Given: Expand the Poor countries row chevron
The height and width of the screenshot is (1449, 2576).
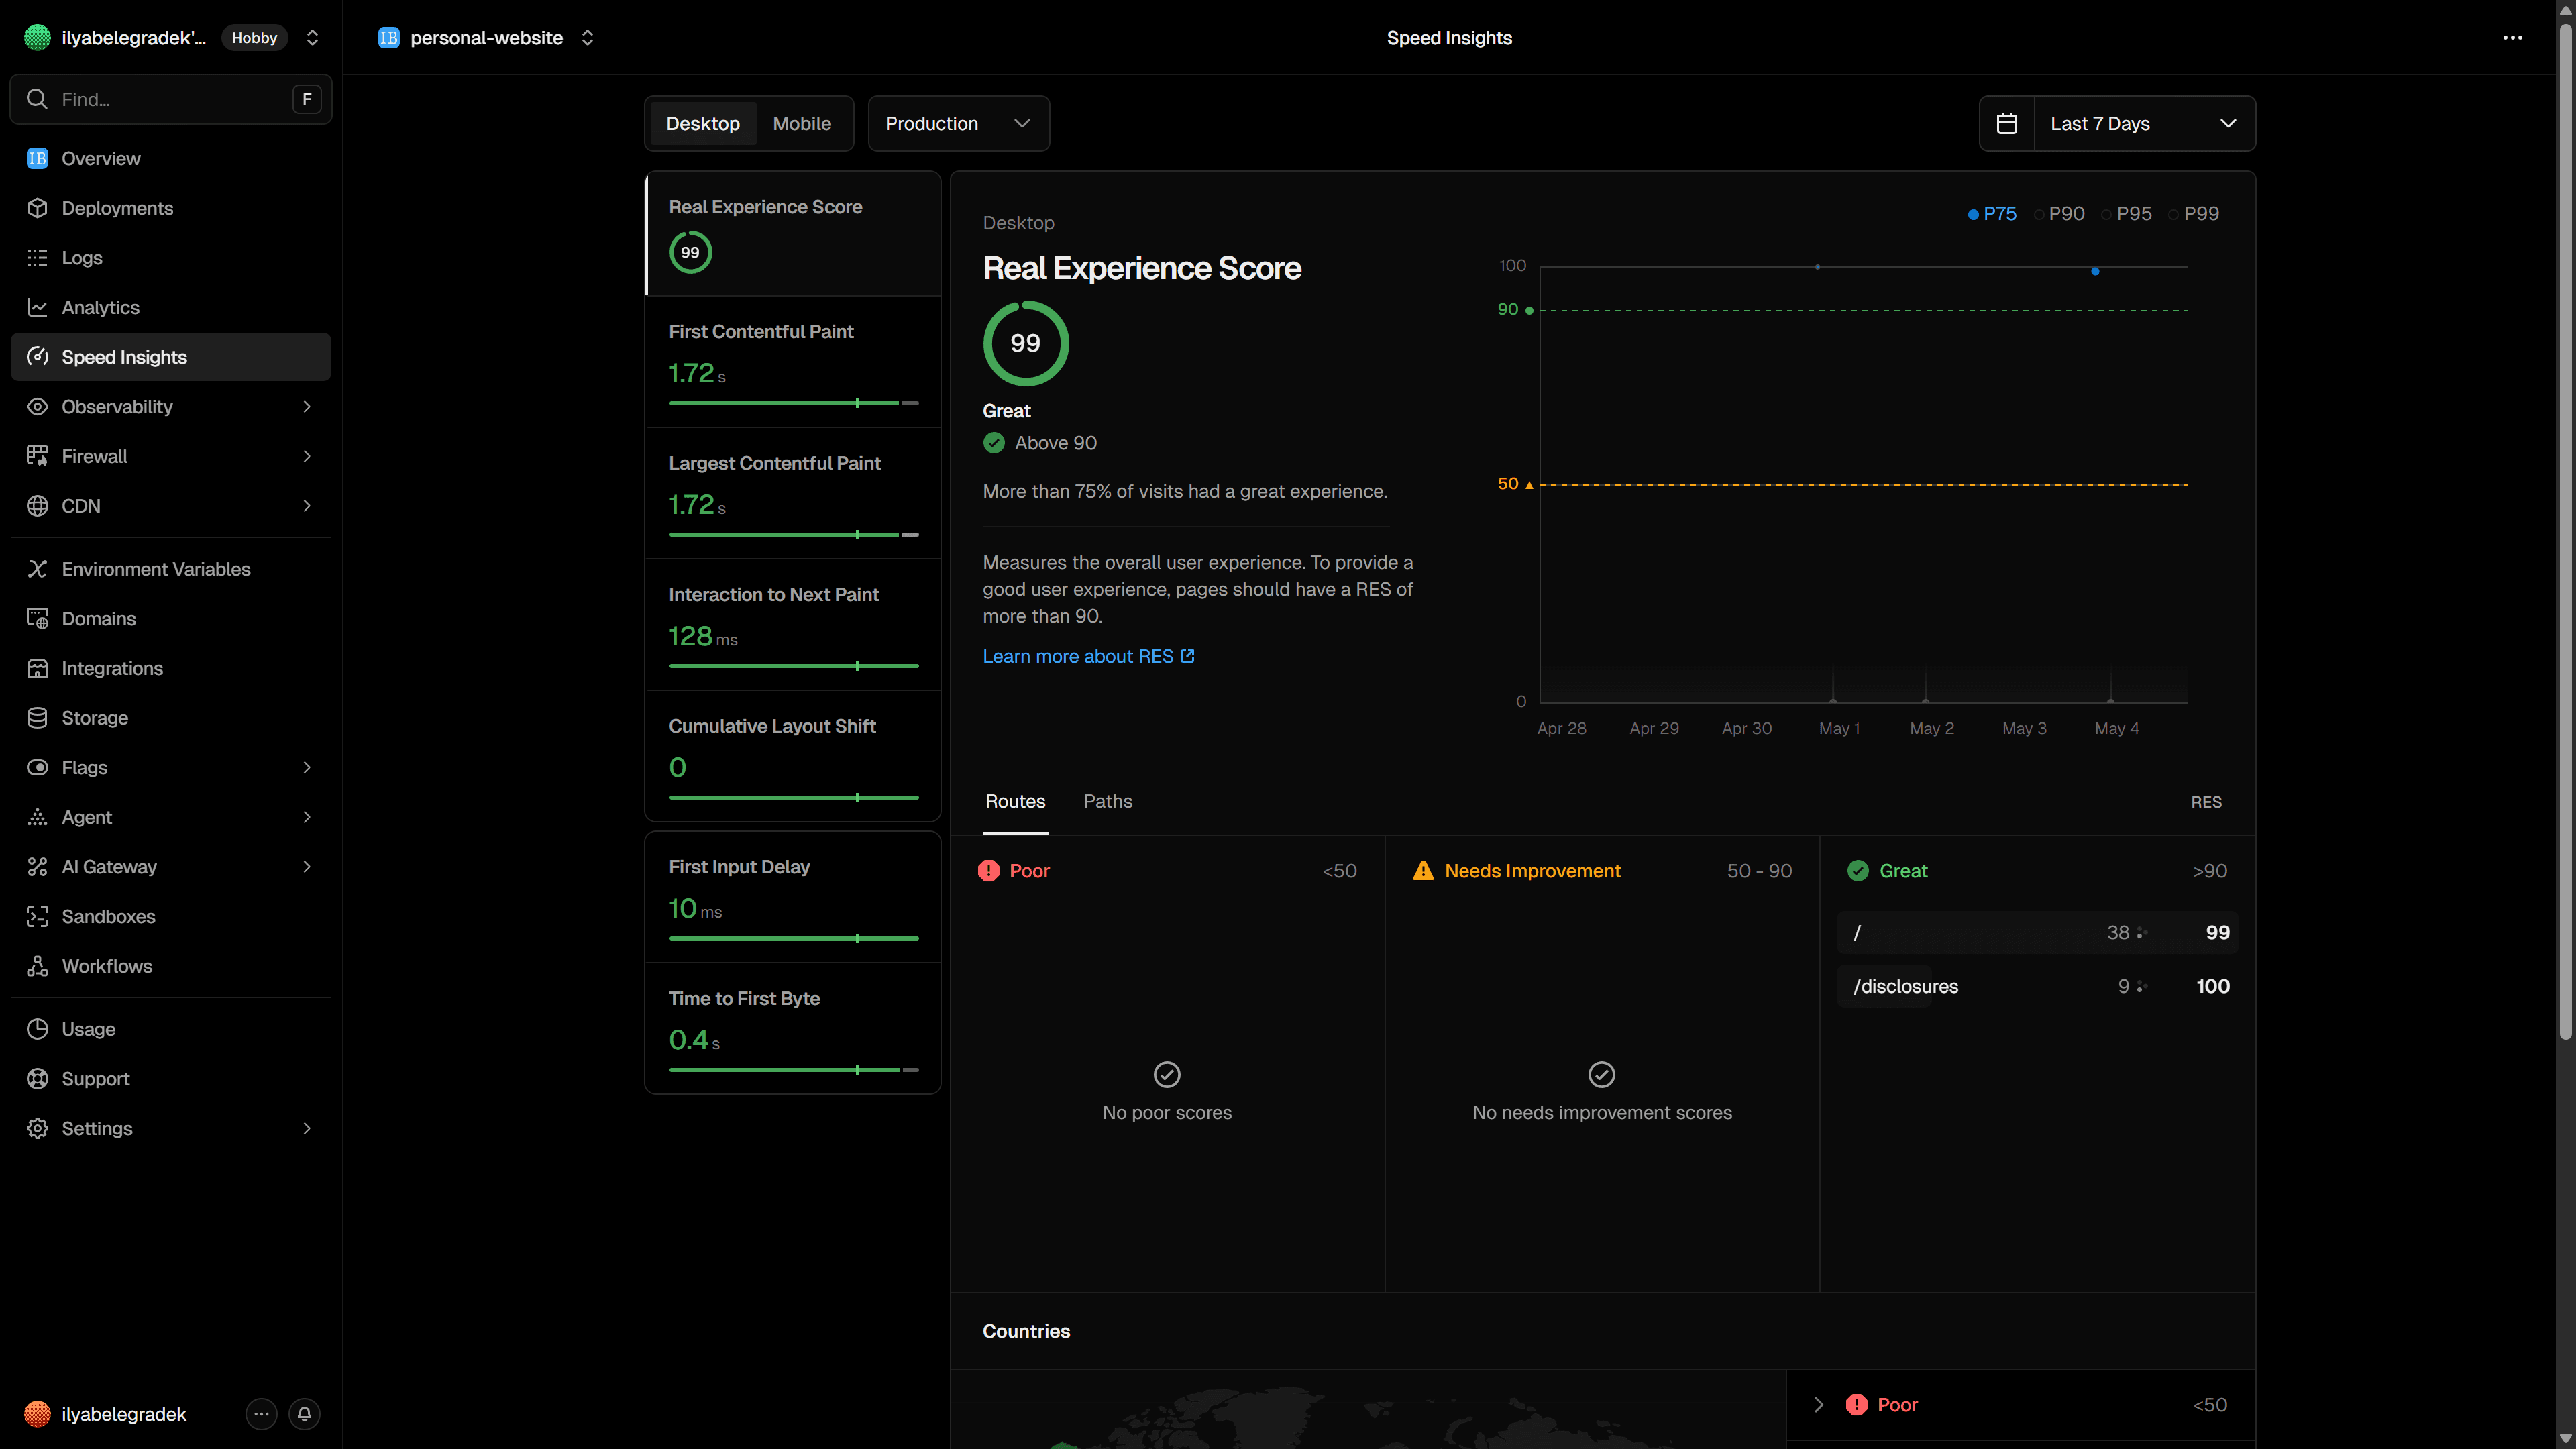Looking at the screenshot, I should click(1818, 1405).
